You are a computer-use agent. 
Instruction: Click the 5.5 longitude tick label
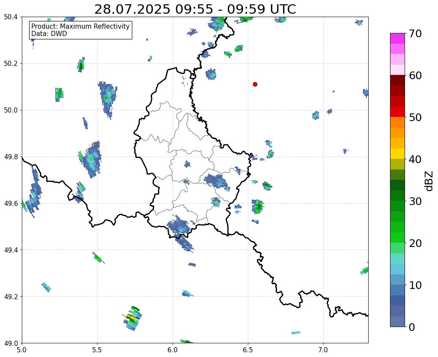pyautogui.click(x=97, y=350)
